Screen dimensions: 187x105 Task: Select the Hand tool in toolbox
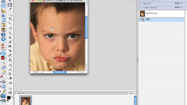pos(10,5)
